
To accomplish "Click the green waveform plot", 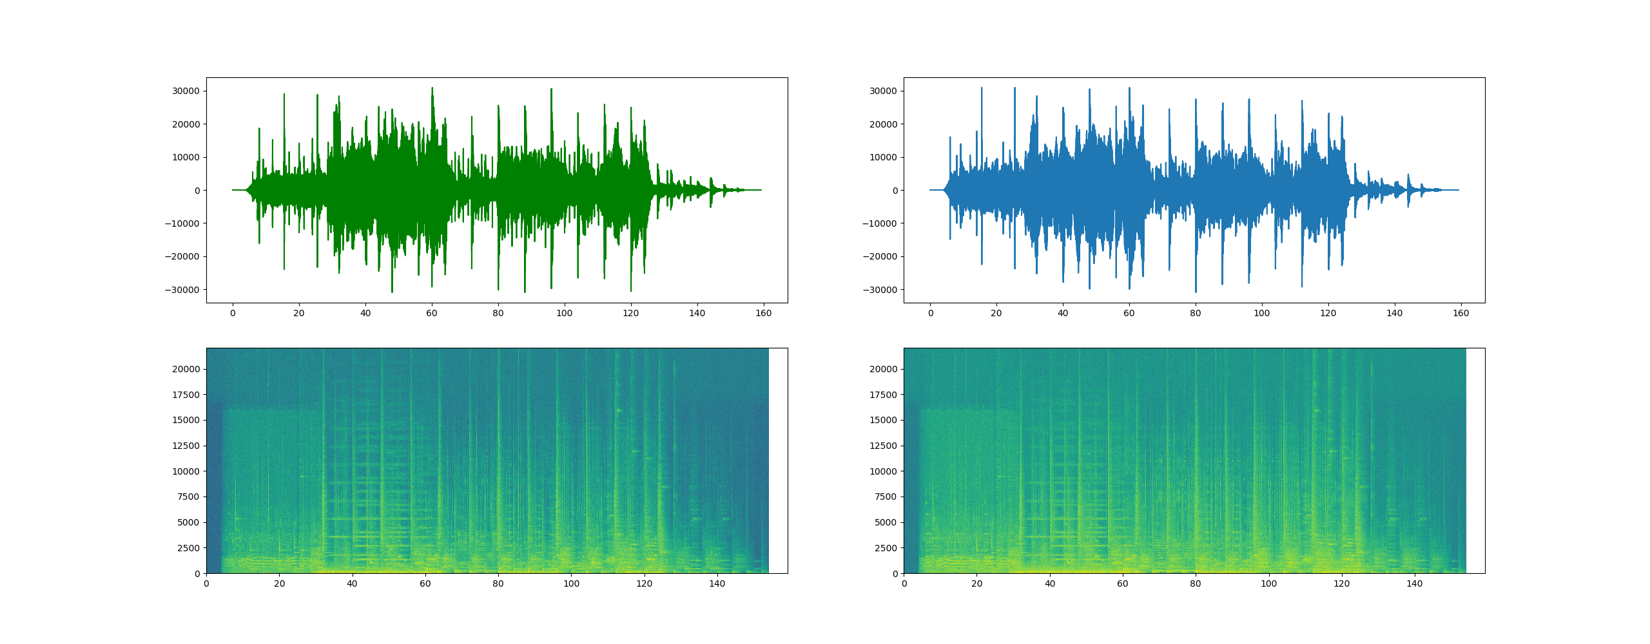I will pyautogui.click(x=496, y=190).
